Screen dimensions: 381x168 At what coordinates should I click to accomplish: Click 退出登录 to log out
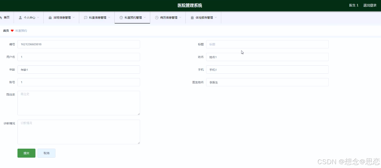(370, 5)
